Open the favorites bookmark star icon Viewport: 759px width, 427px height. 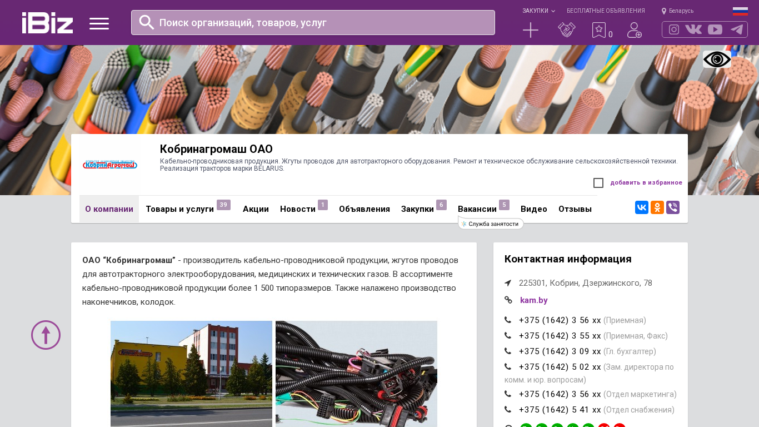(599, 30)
